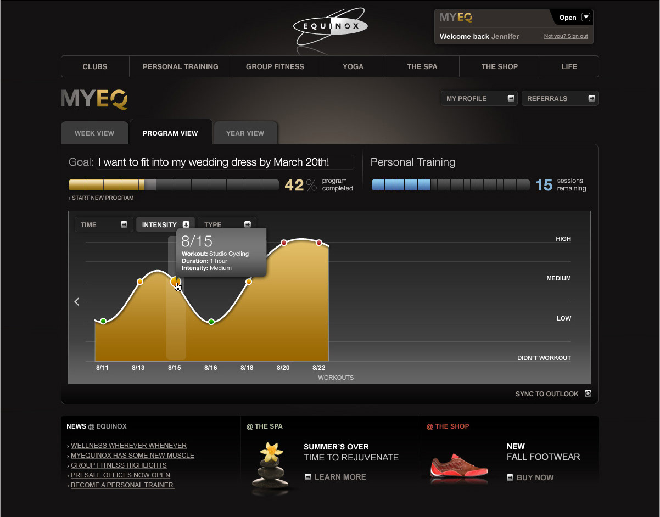Open The Shop menu
Screen dimensions: 660x517
pos(500,66)
